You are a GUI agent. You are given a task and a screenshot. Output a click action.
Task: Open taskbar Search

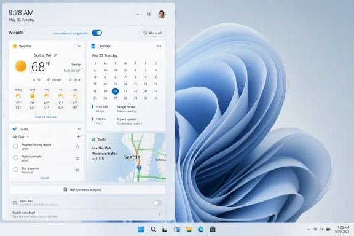pos(153,230)
